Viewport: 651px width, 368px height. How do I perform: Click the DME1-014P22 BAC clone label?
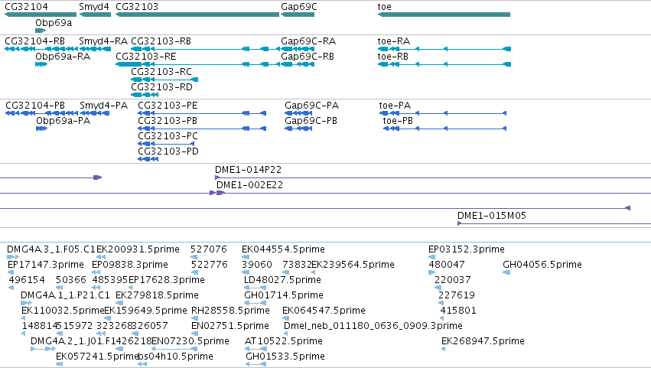(249, 170)
